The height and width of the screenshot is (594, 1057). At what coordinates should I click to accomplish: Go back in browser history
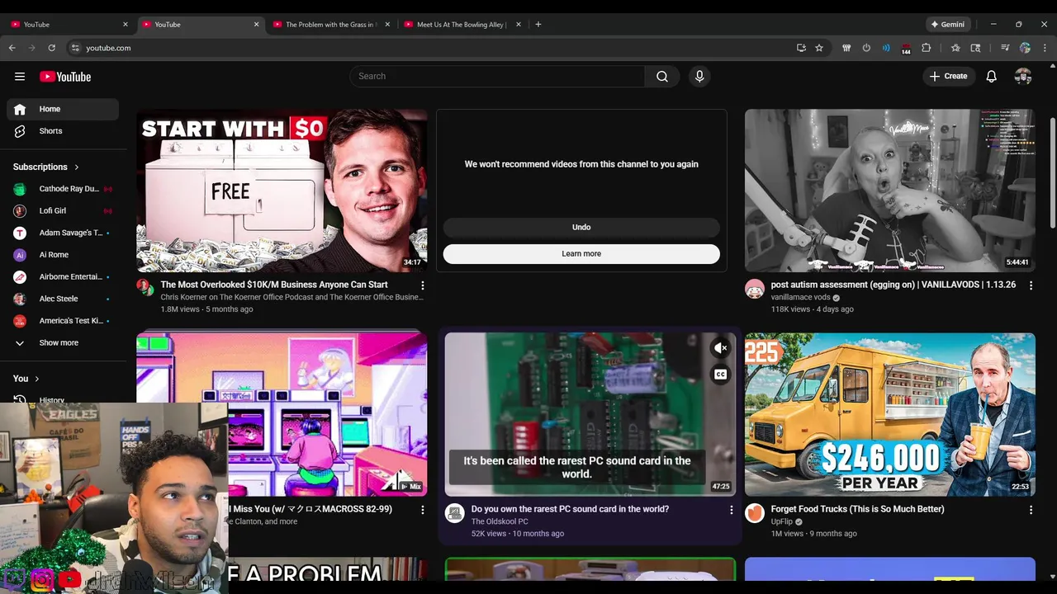(x=12, y=48)
